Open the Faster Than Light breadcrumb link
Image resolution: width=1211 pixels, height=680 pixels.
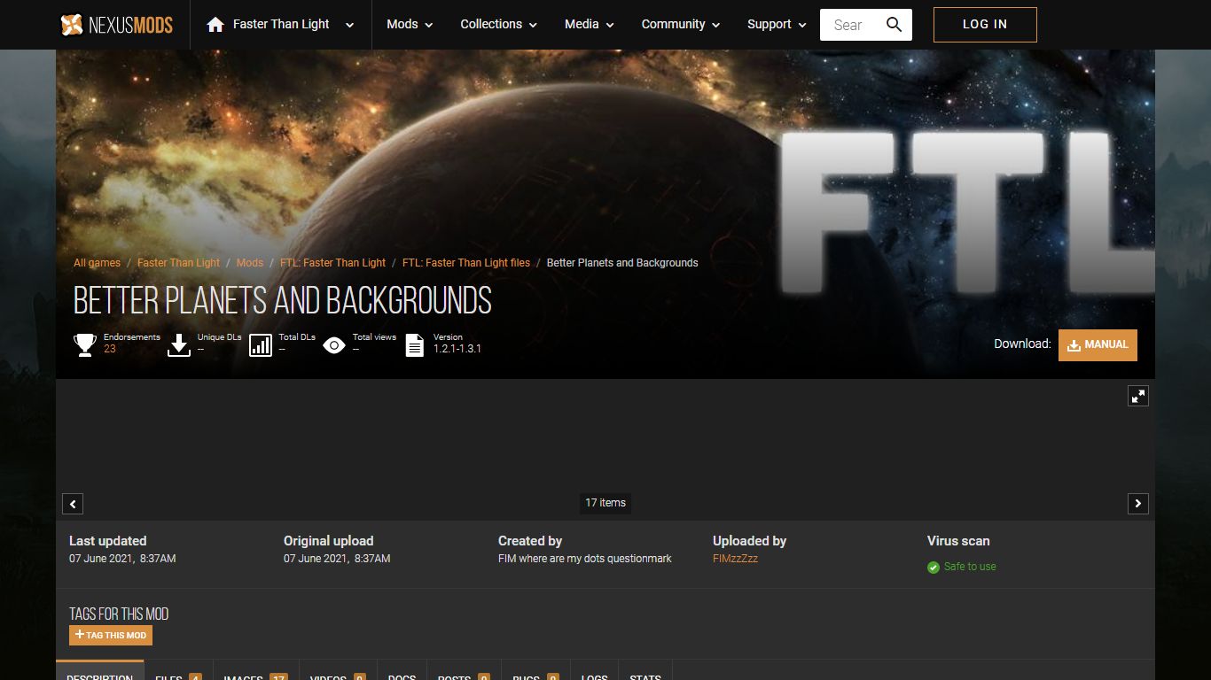[x=178, y=263]
